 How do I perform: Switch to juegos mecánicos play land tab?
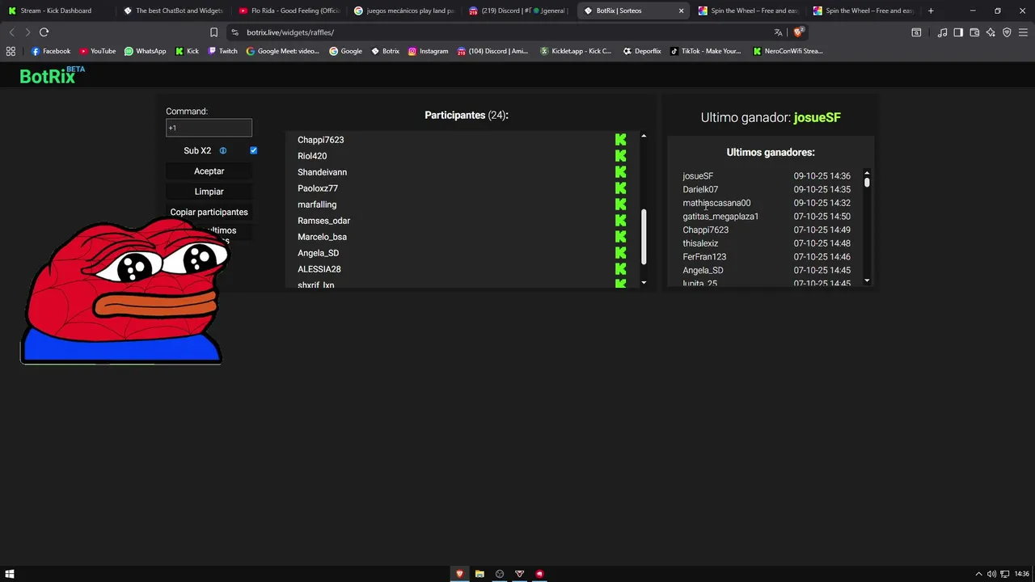[403, 11]
